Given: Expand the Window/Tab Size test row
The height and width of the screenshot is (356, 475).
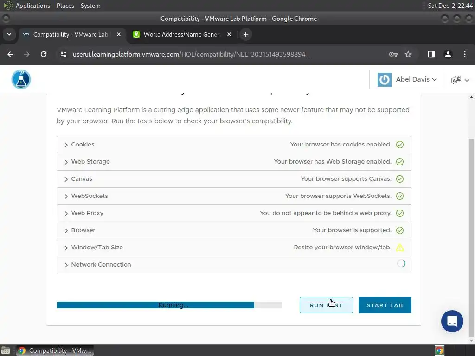Looking at the screenshot, I should [x=234, y=248].
